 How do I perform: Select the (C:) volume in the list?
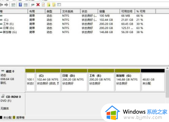pos(6,20)
